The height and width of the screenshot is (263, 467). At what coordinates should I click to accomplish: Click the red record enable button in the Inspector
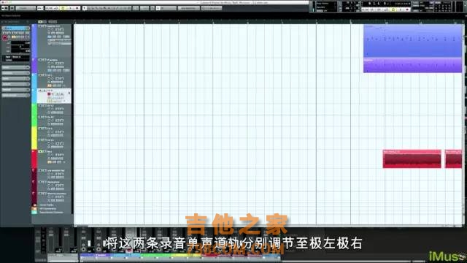(x=5, y=37)
